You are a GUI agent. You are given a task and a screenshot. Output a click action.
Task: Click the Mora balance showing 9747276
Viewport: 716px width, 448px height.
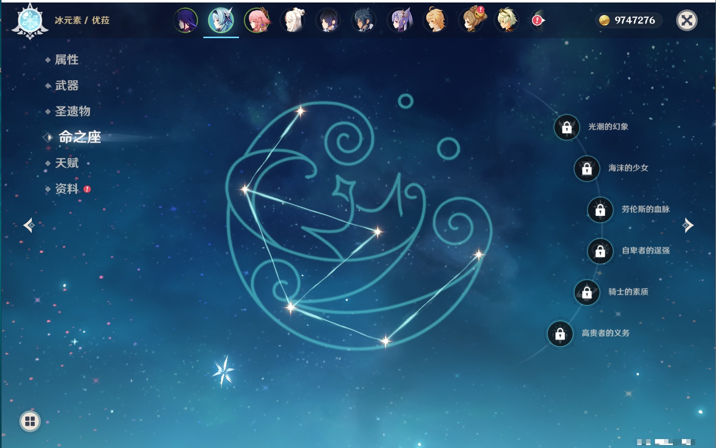(628, 20)
